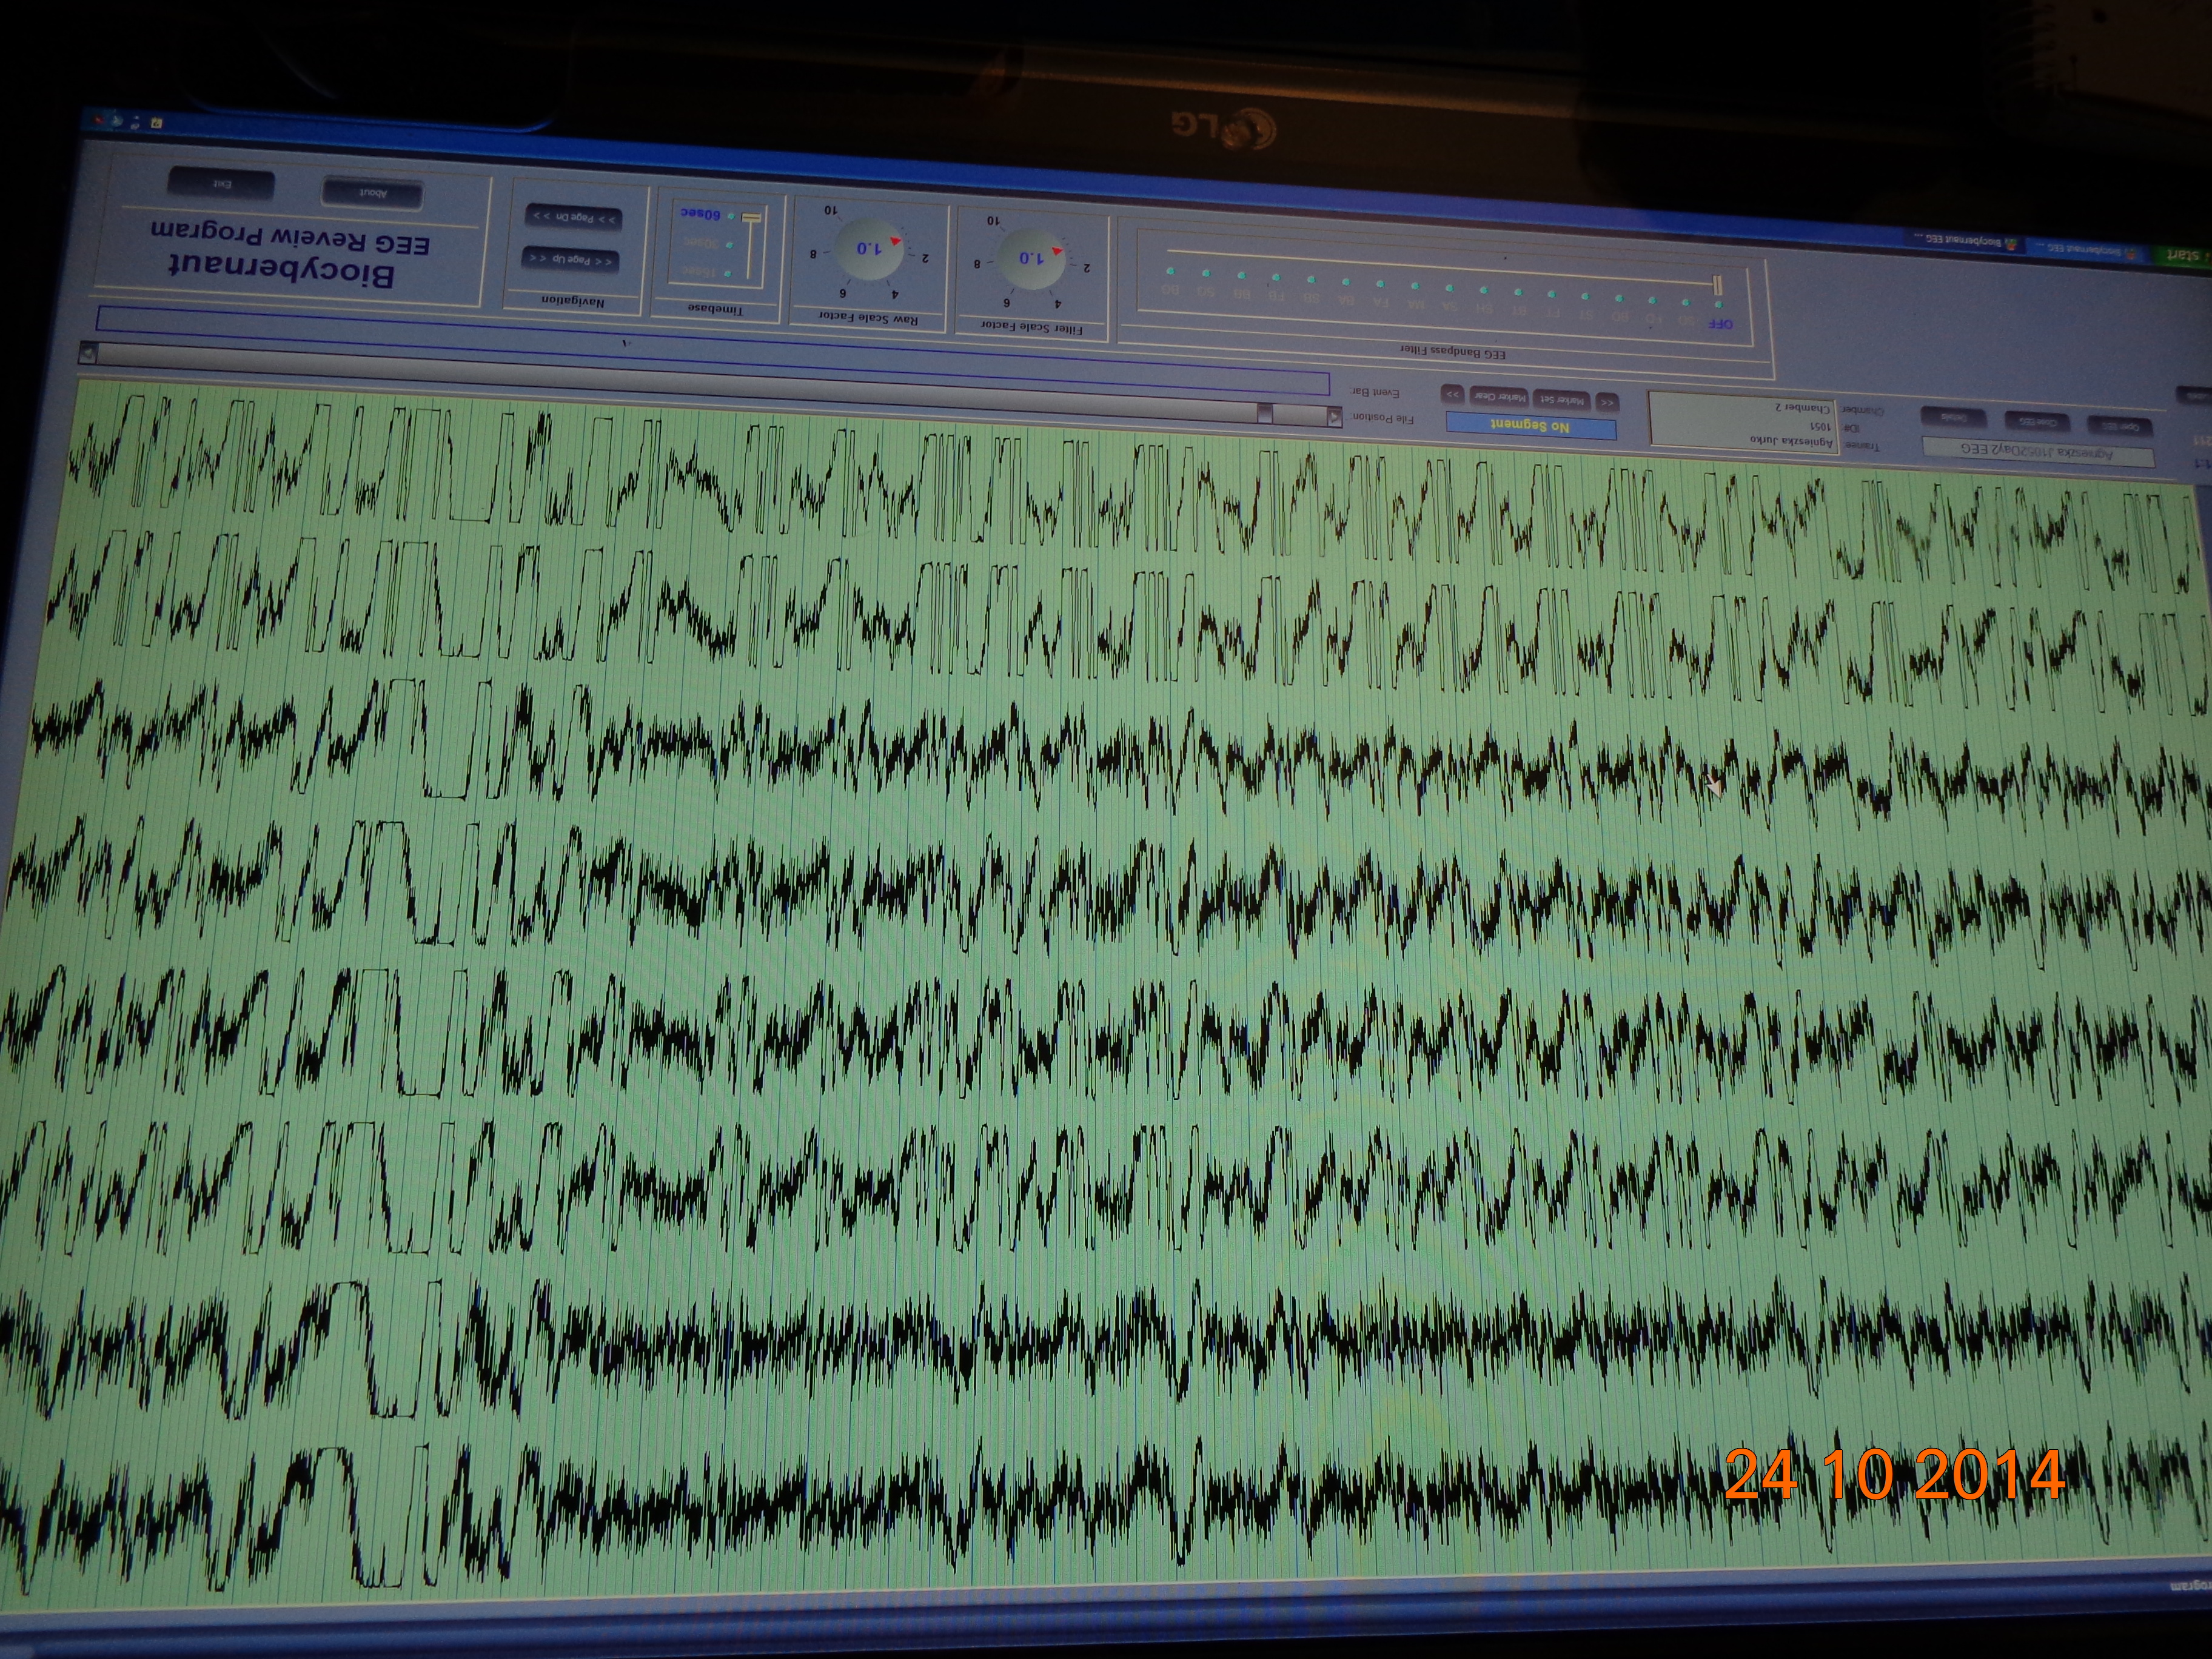
Task: Click the No Segment indicator
Action: [1531, 427]
